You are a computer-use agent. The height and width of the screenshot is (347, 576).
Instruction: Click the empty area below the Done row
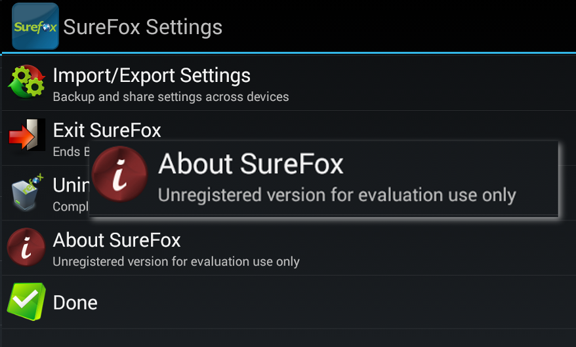[289, 338]
